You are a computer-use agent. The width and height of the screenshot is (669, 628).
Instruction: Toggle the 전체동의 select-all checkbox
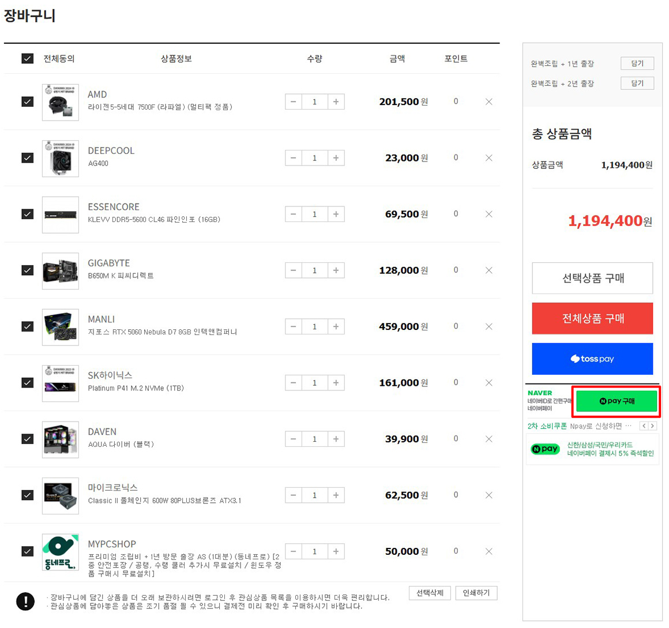click(x=27, y=59)
